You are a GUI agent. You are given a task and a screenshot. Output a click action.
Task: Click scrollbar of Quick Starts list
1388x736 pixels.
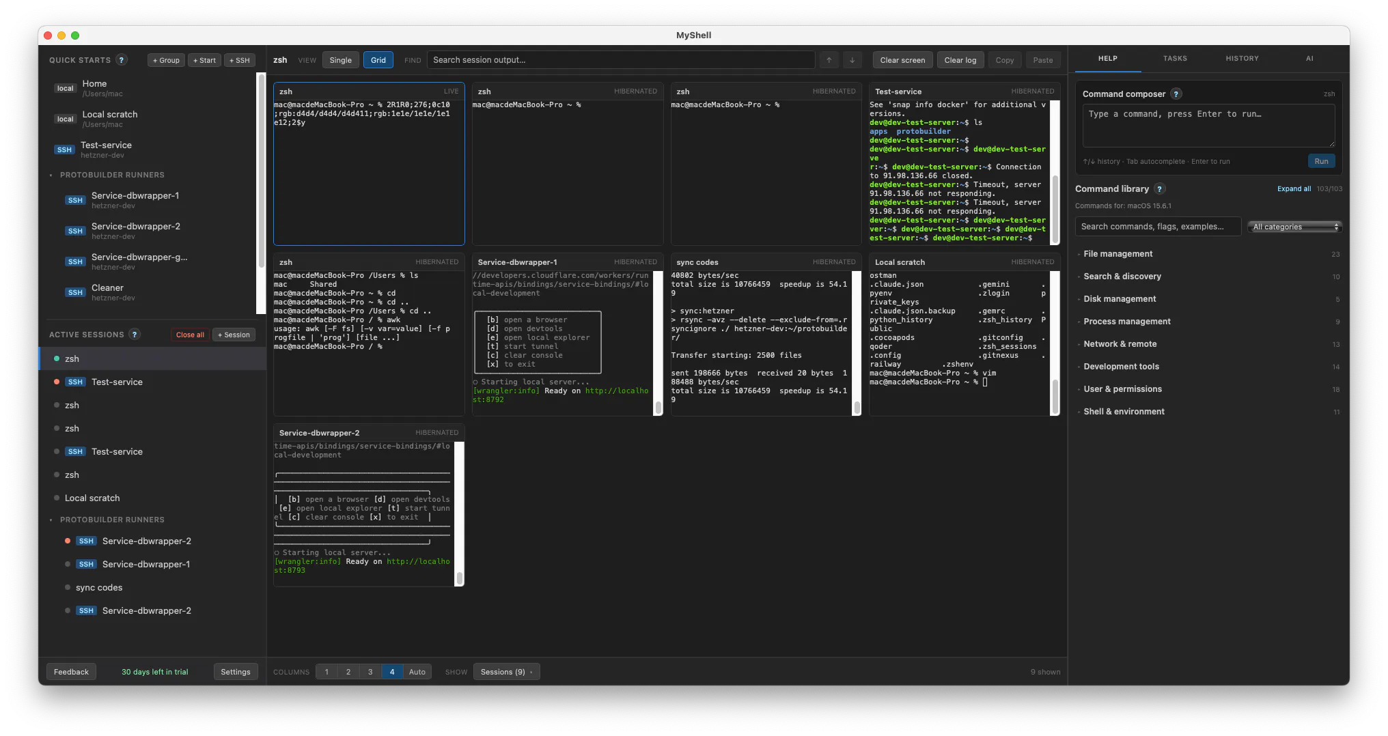pos(261,171)
